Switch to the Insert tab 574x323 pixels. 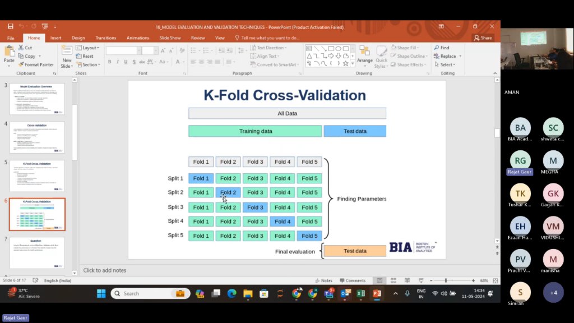point(55,38)
